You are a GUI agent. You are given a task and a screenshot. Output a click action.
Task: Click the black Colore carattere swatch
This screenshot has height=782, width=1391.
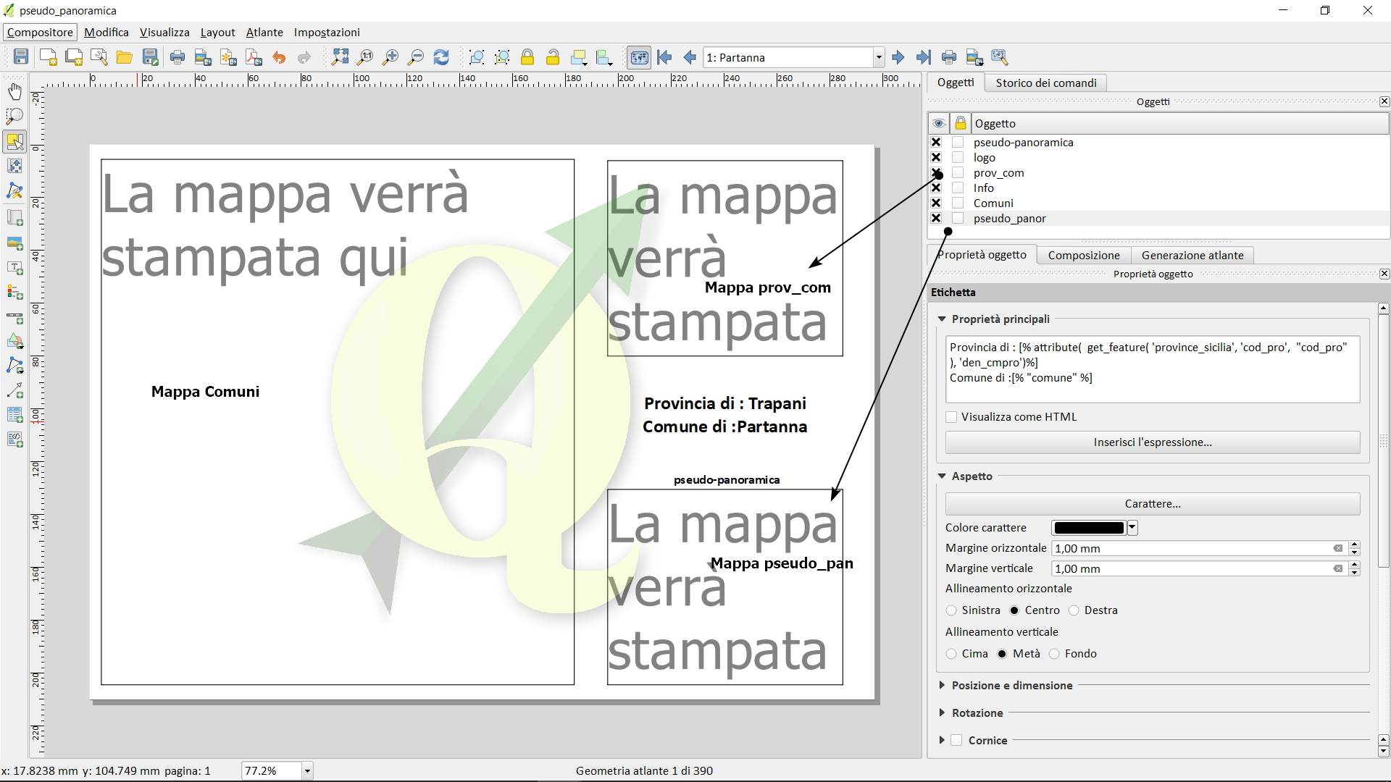[x=1088, y=528]
